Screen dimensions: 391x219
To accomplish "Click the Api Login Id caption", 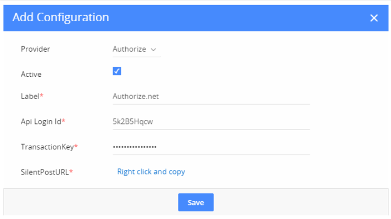I will click(x=41, y=121).
